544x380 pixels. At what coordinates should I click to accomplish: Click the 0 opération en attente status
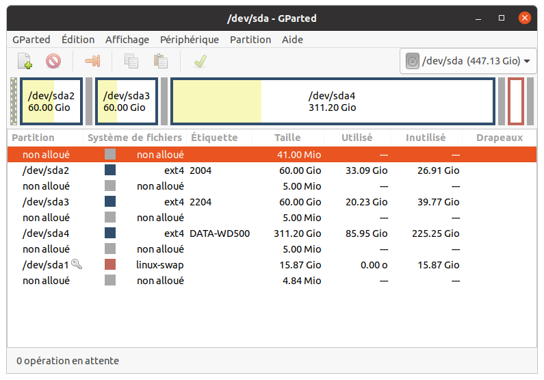[x=68, y=361]
